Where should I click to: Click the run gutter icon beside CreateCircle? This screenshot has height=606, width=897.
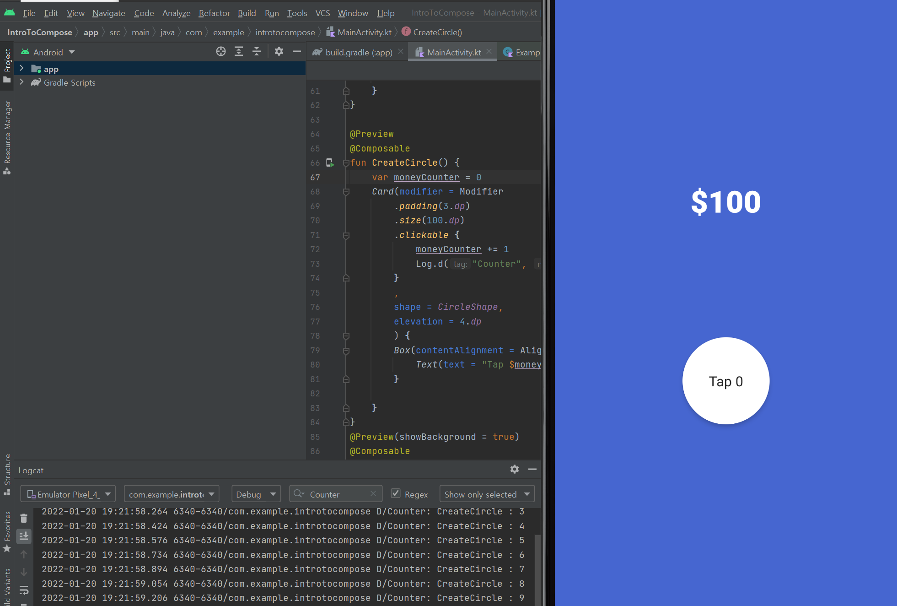click(x=330, y=163)
